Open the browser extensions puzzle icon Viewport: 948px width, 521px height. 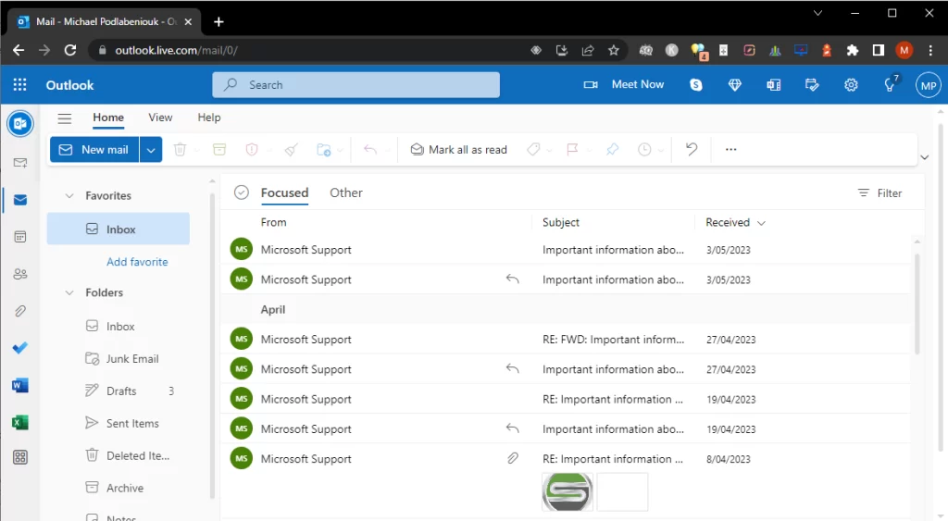[853, 50]
